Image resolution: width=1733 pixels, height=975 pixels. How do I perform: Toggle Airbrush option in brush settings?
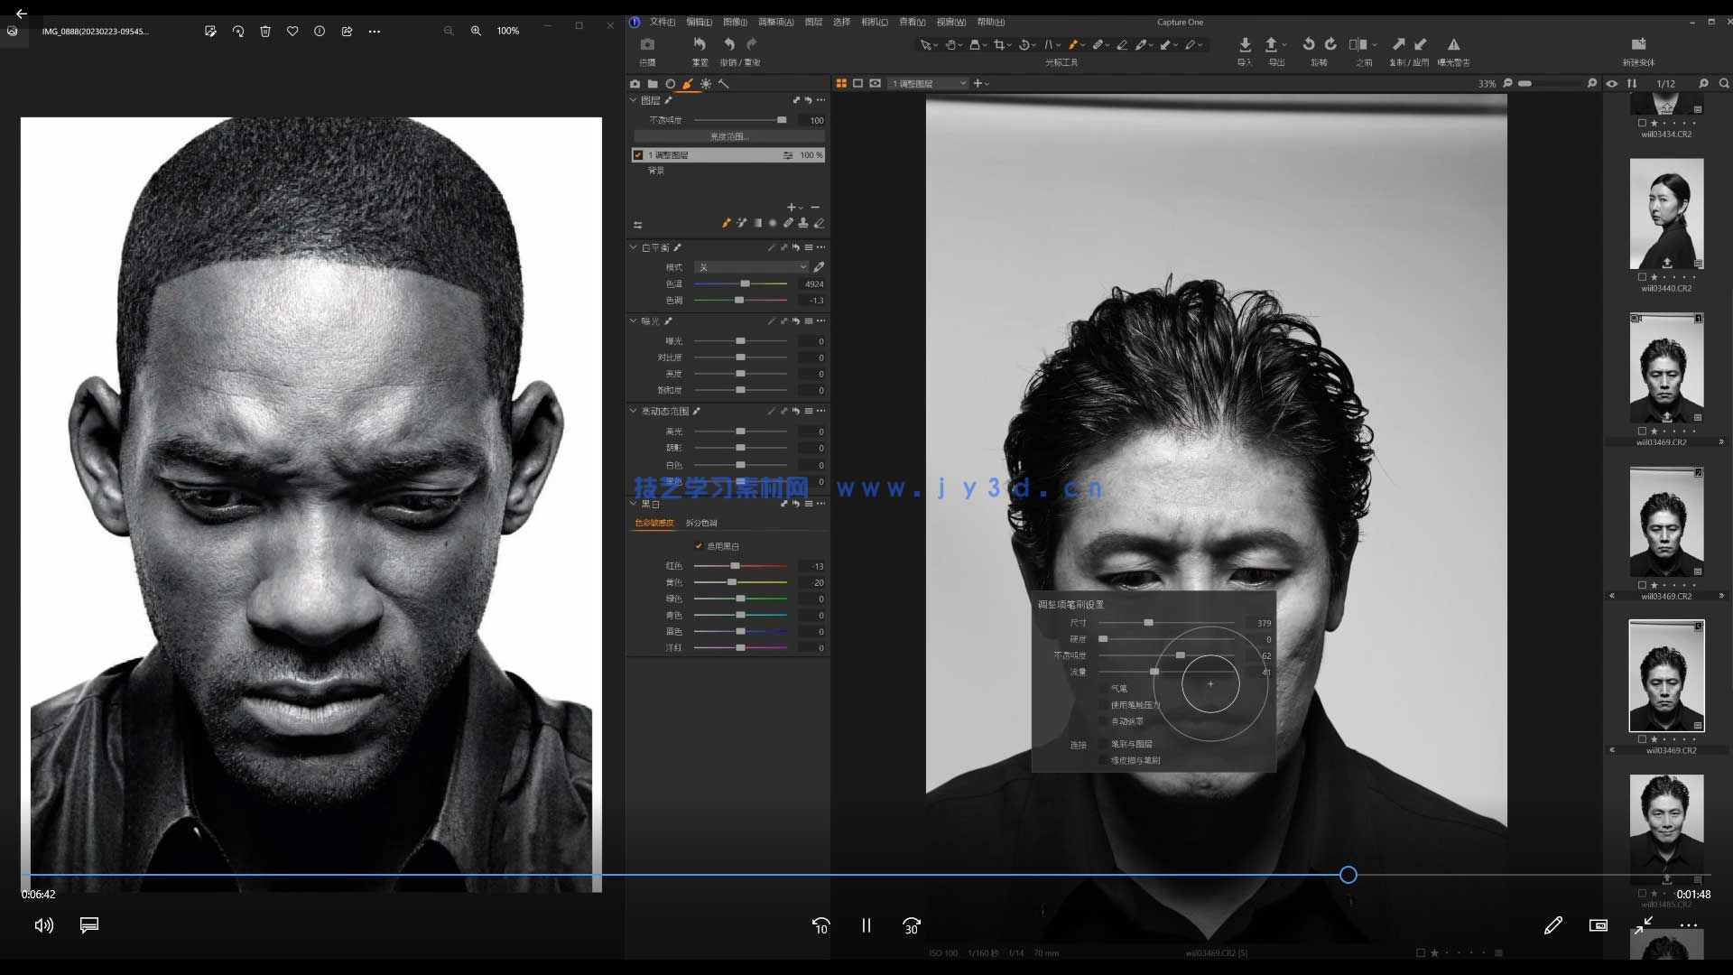tap(1104, 689)
